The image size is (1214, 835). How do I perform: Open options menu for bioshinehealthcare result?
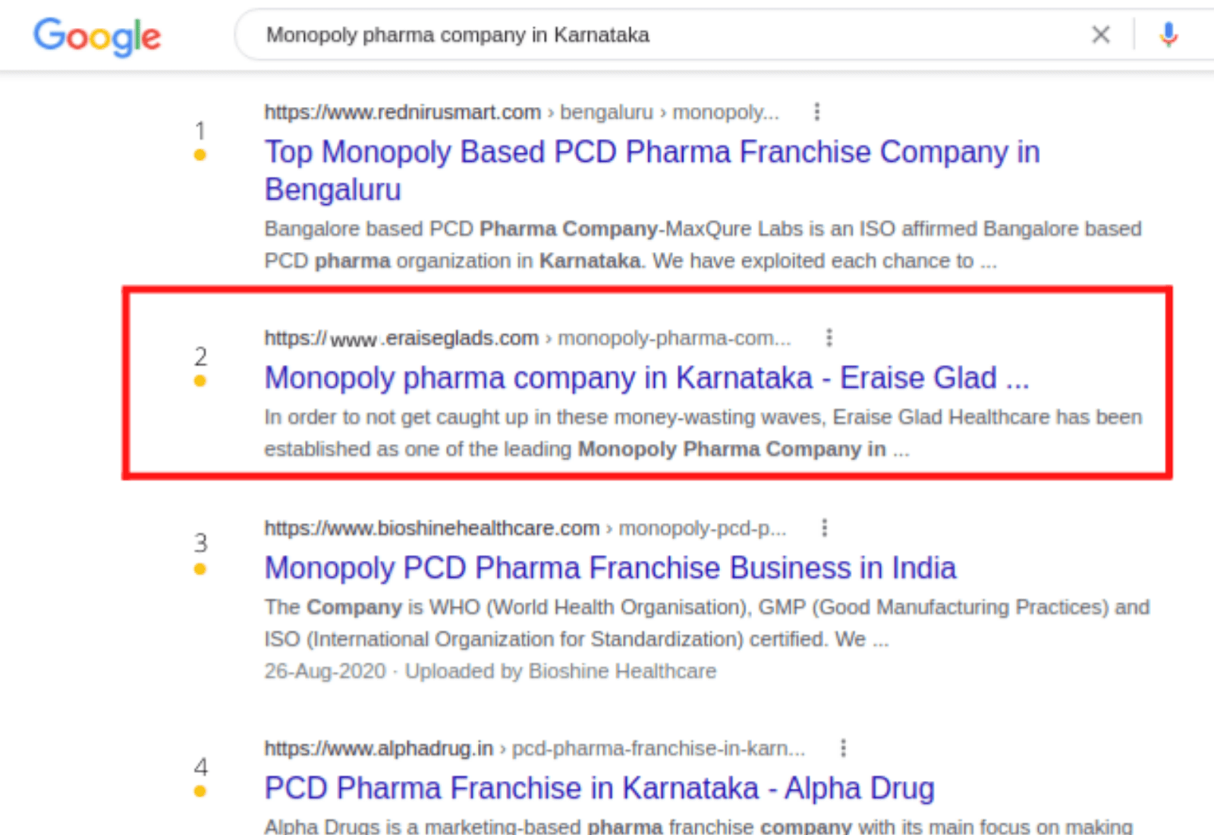pos(824,528)
